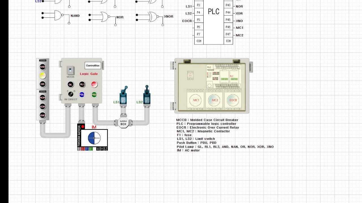Click the MC1 output label at P46
This screenshot has height=203, width=362.
(x=240, y=28)
